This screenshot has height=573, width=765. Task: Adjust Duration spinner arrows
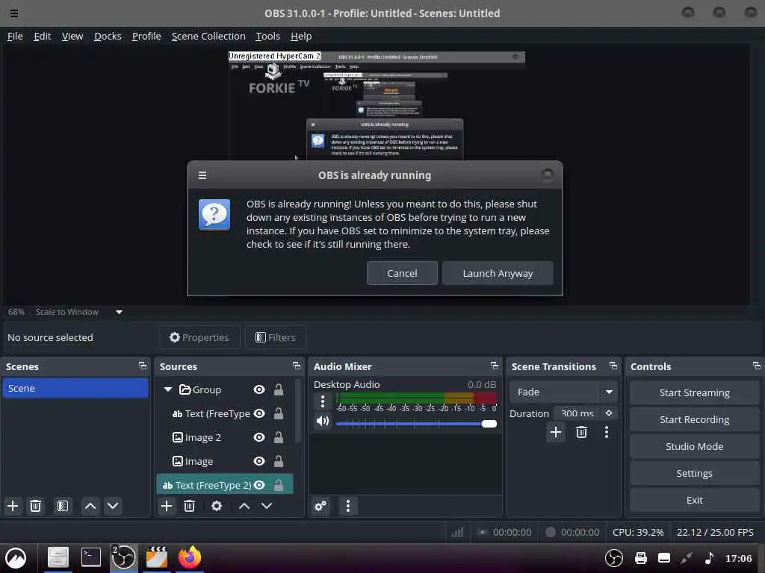[x=609, y=413]
